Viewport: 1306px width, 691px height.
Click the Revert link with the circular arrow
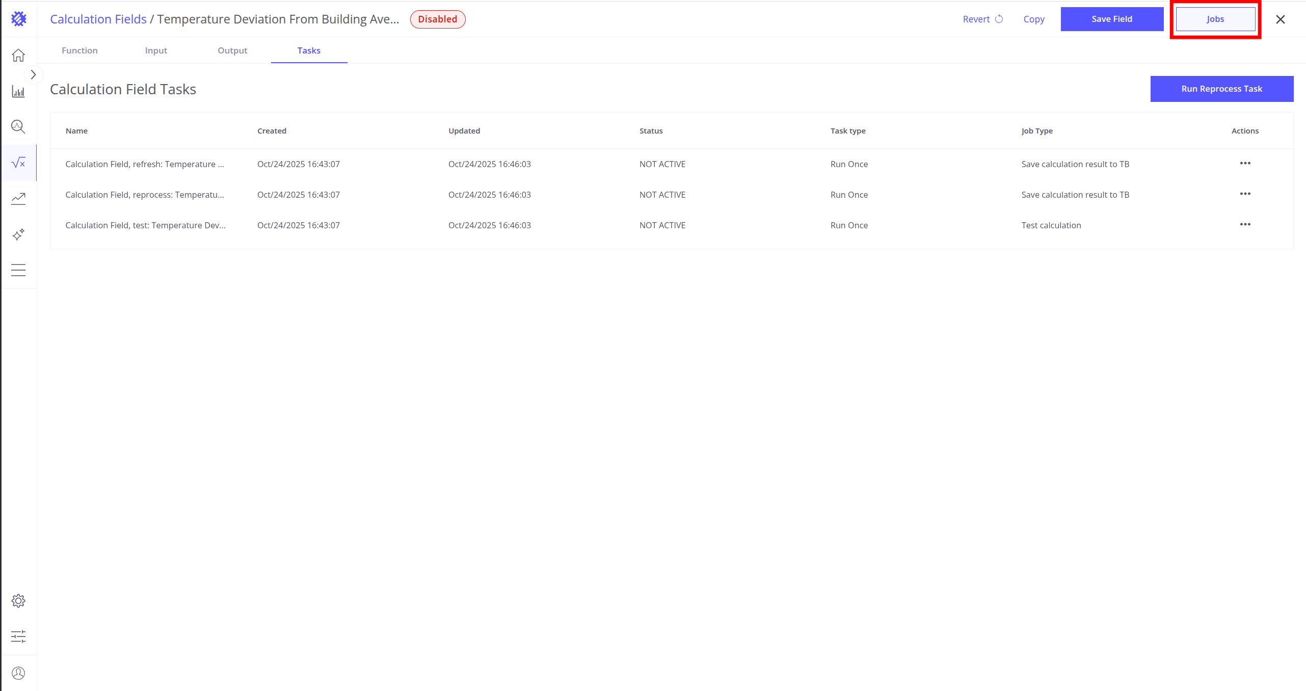(982, 19)
